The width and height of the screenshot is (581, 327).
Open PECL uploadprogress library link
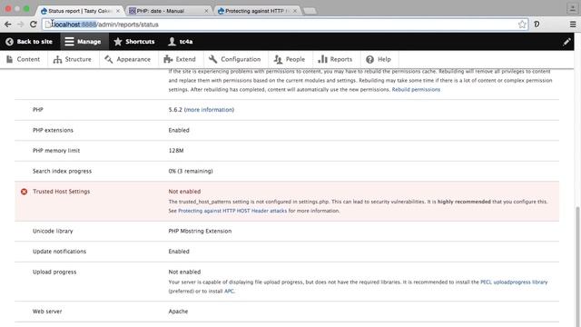(x=514, y=282)
